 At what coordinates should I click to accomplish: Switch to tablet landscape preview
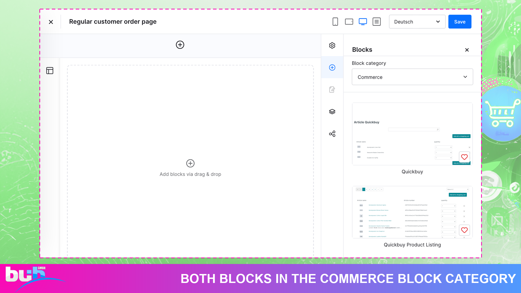[349, 22]
